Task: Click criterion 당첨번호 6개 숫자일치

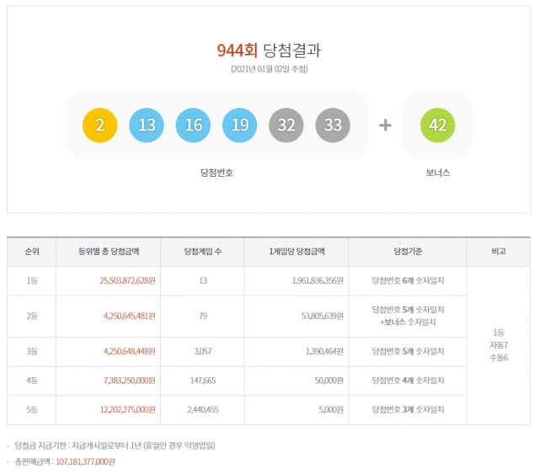Action: [x=408, y=281]
